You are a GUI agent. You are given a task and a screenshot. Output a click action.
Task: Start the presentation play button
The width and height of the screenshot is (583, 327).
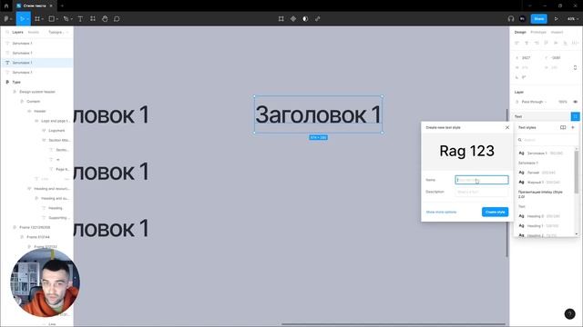click(557, 18)
